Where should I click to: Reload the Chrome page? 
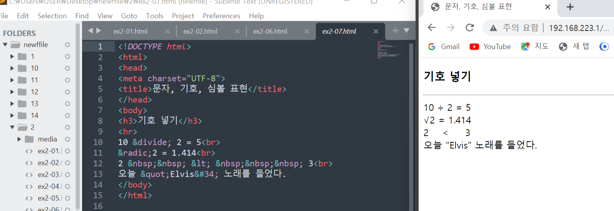click(x=470, y=28)
